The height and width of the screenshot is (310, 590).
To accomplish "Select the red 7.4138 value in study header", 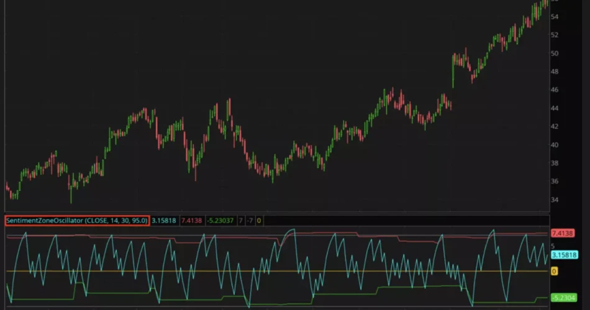I will (191, 220).
